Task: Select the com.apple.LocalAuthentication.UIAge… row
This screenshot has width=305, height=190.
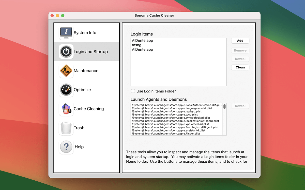Action: click(x=177, y=105)
